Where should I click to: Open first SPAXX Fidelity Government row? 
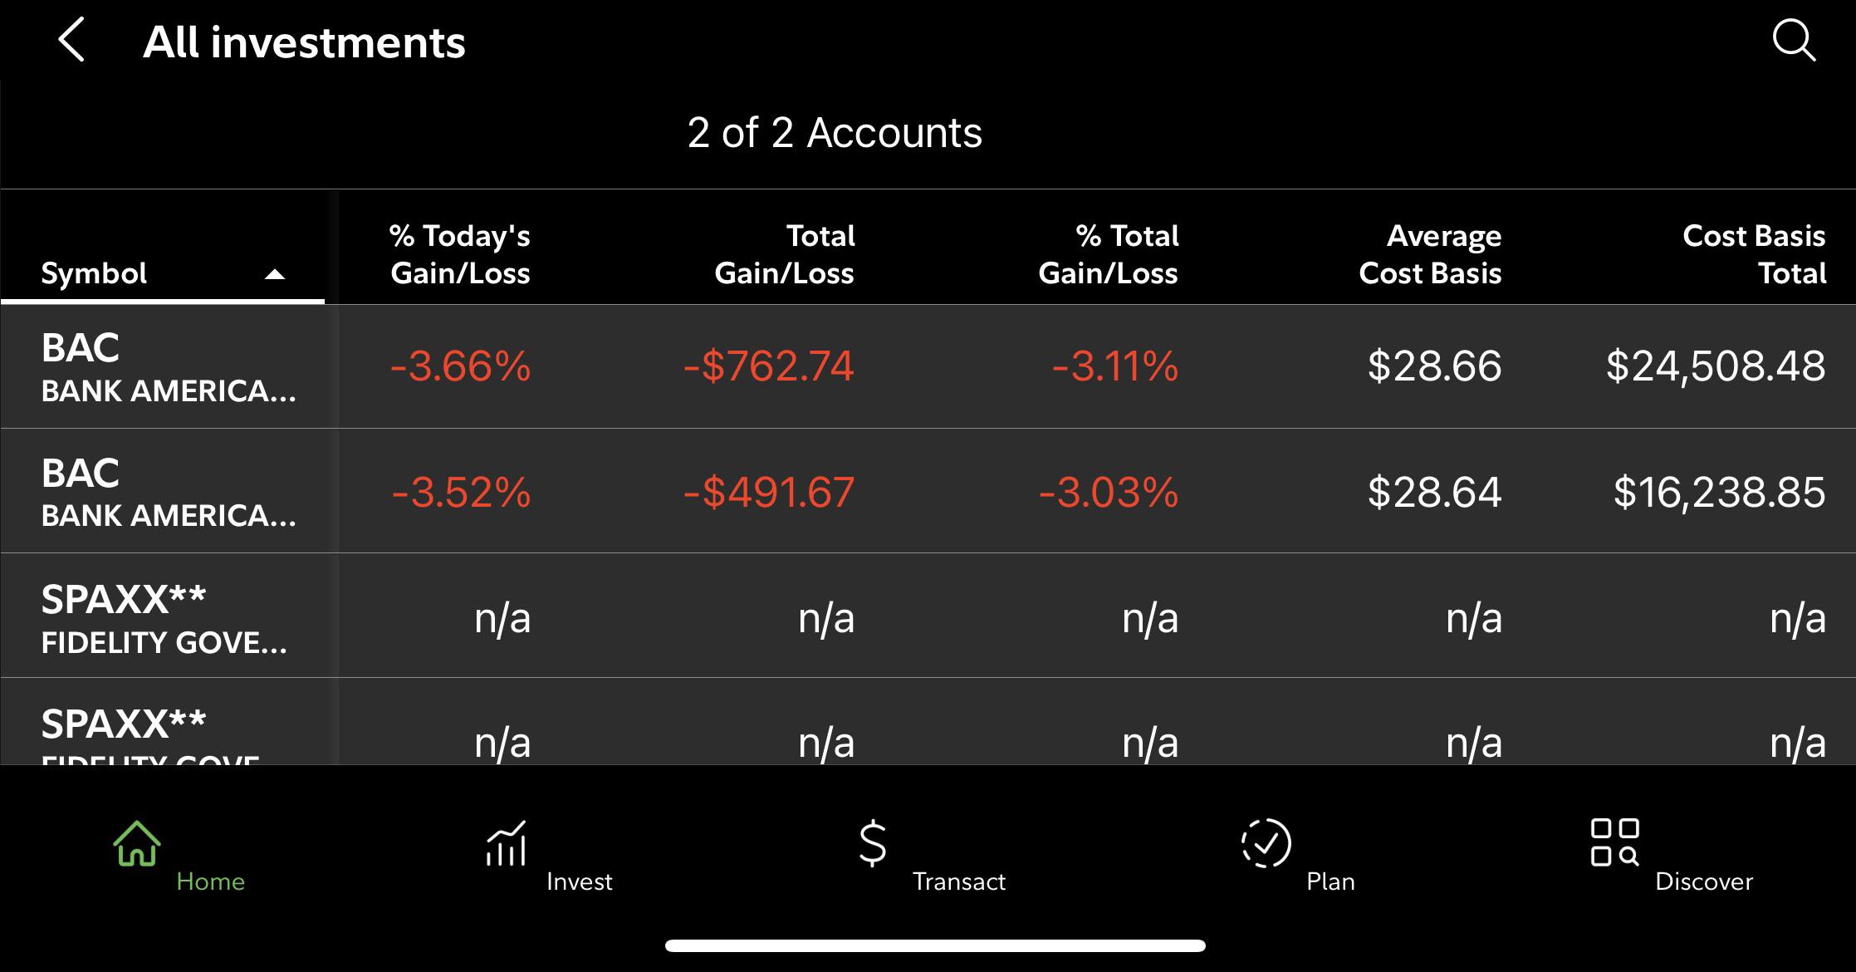pyautogui.click(x=164, y=616)
